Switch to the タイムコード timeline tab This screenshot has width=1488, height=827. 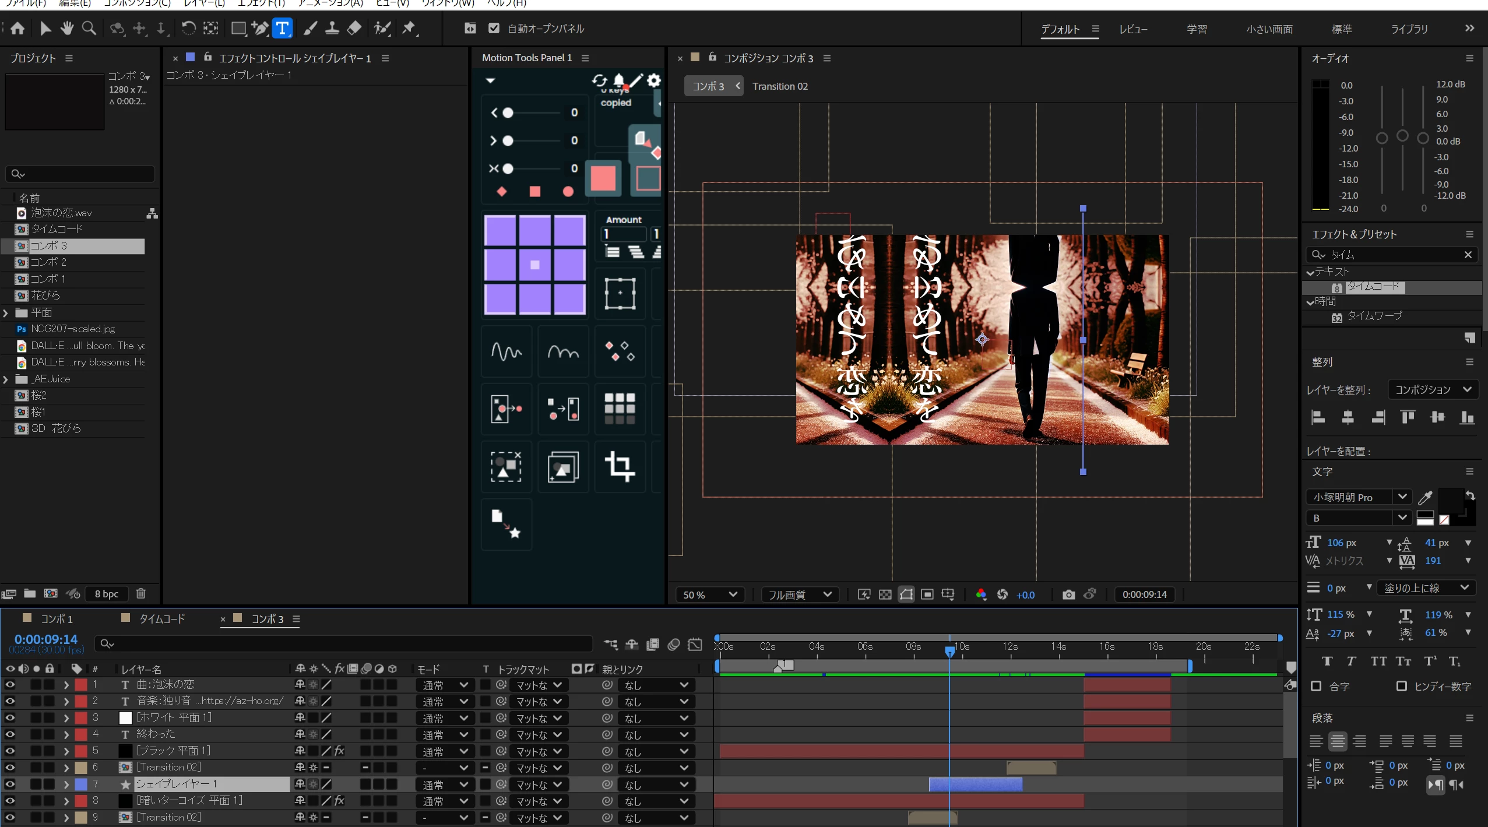pyautogui.click(x=161, y=619)
